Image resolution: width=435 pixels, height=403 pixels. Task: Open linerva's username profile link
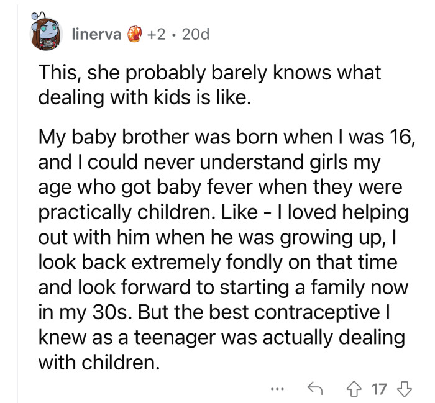coord(96,34)
